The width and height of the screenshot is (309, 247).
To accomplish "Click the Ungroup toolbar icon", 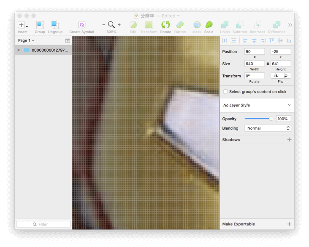I will tap(55, 25).
